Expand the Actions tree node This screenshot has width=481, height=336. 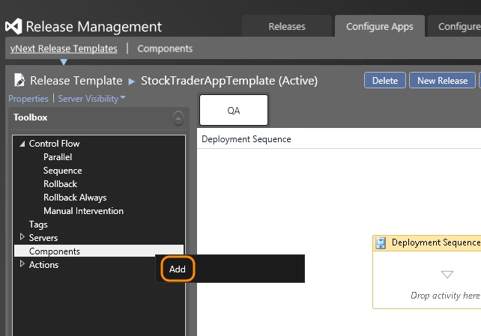click(x=22, y=263)
